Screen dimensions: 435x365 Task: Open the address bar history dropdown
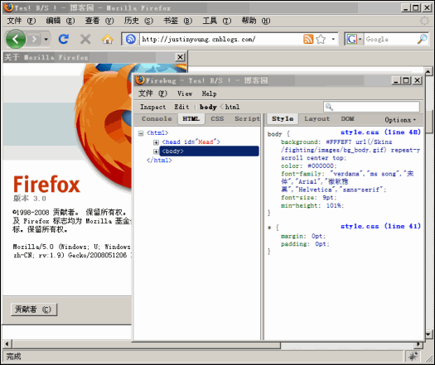click(x=333, y=39)
